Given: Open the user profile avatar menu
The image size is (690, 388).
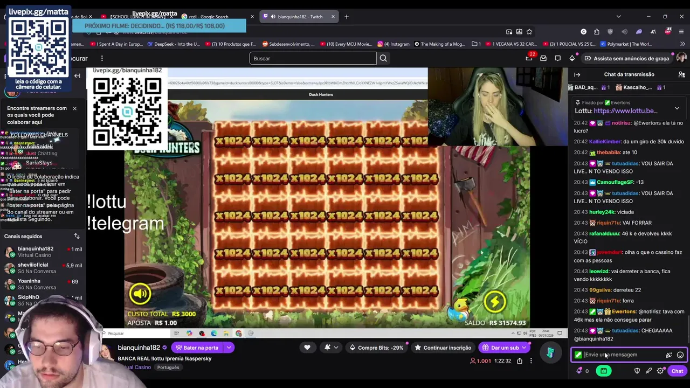Looking at the screenshot, I should click(x=681, y=58).
